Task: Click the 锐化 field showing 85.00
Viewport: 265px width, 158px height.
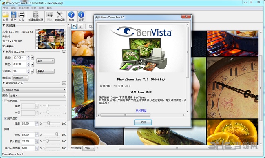Action: tap(28, 135)
